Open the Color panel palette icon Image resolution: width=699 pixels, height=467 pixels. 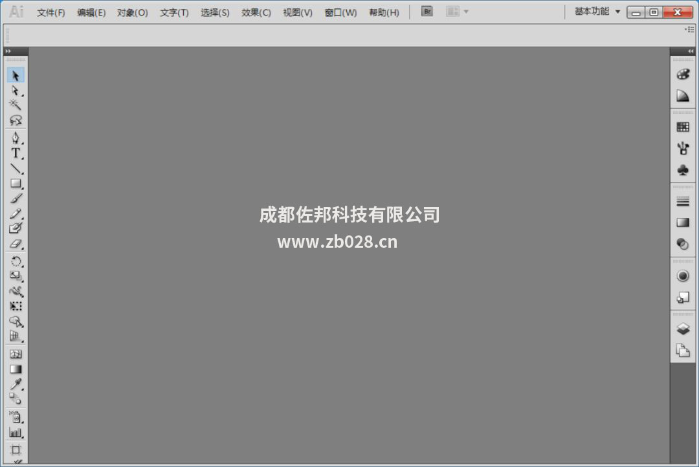683,74
